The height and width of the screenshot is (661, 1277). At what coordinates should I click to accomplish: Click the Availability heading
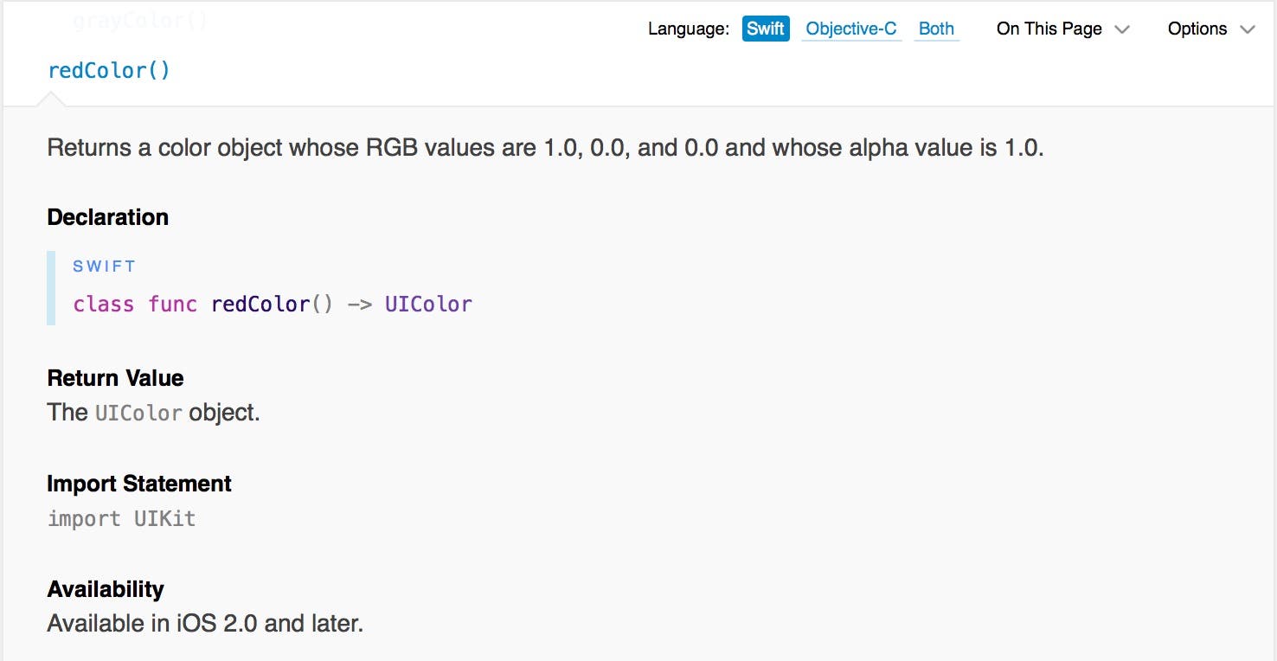coord(106,589)
